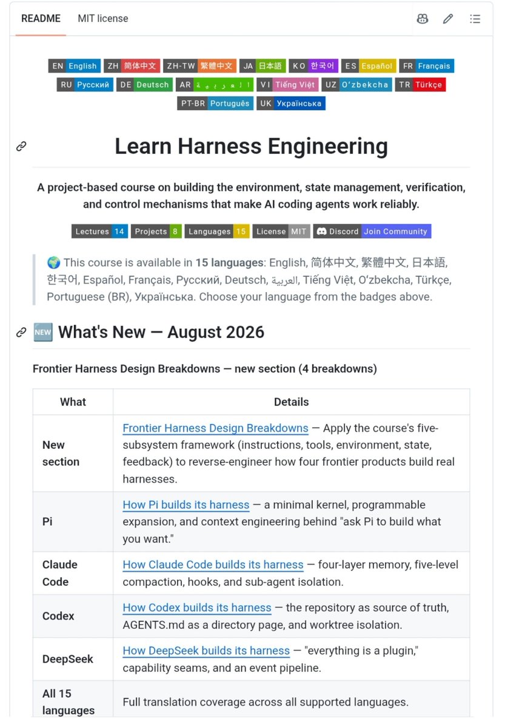The image size is (505, 727).
Task: Click the 'Details' table column header
Action: pos(292,402)
